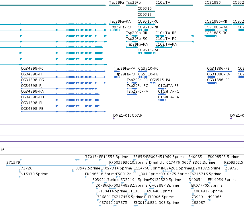Image resolution: width=244 pixels, height=207 pixels.
Task: Select EST SD26446.5prime
Action: pyautogui.click(x=158, y=191)
